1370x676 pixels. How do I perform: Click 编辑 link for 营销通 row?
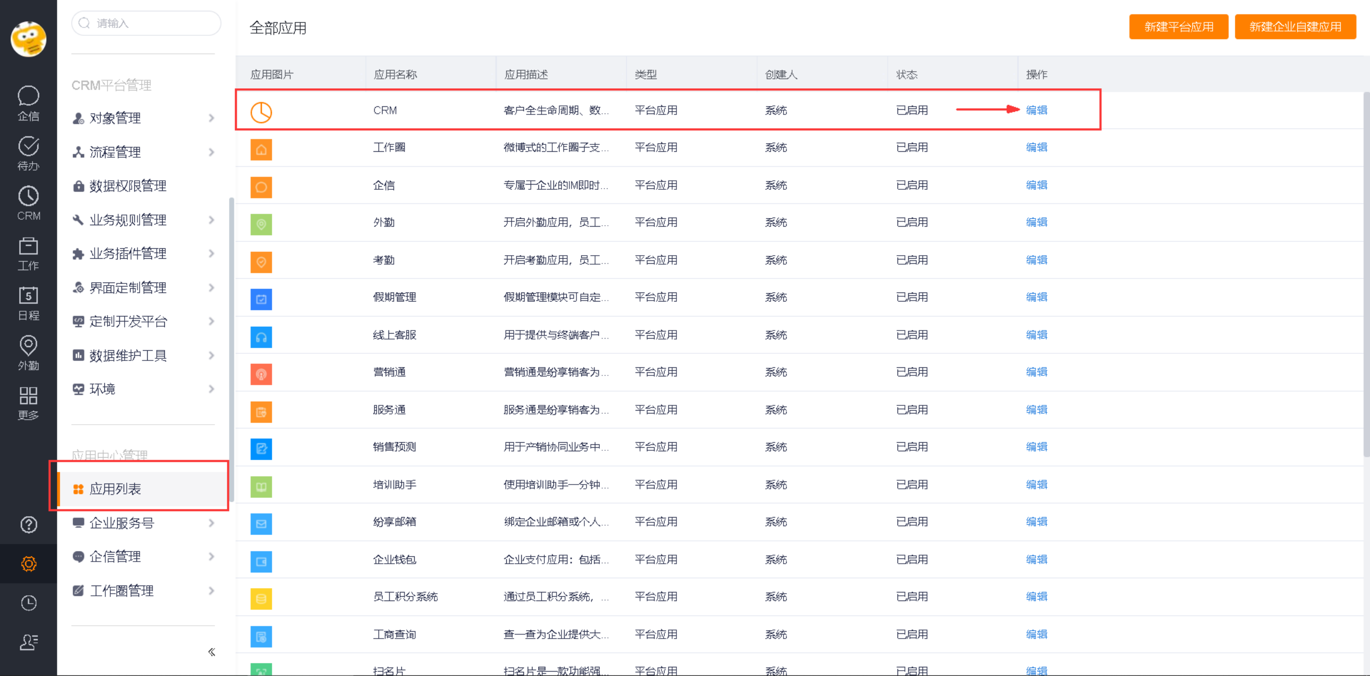click(x=1037, y=372)
